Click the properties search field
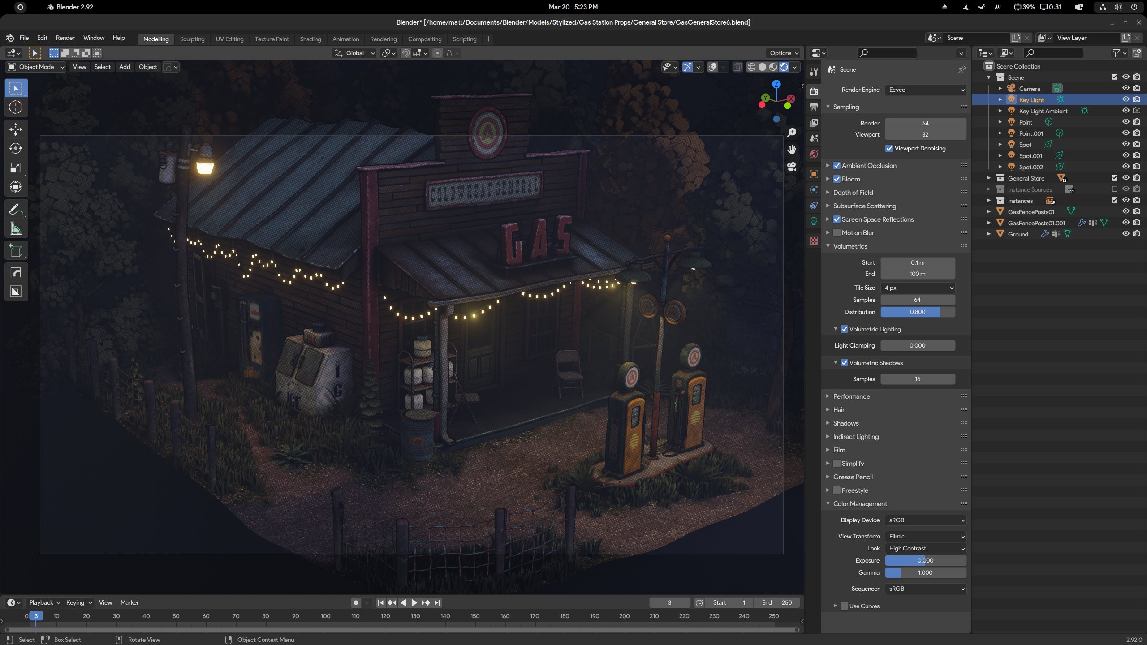This screenshot has height=645, width=1147. coord(887,53)
